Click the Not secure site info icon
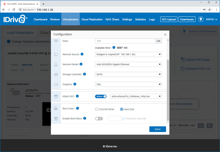Viewport: 220px width, 152px height. [x=20, y=10]
